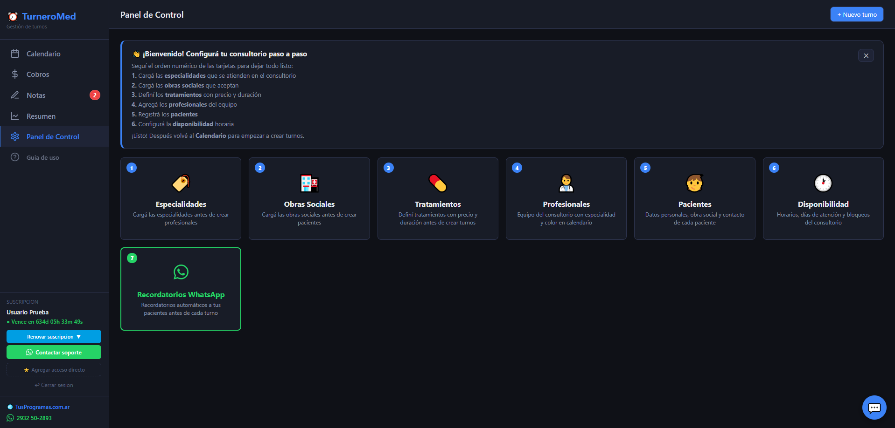Screen dimensions: 895x428
Task: Open the Obras Sociales card
Action: click(309, 198)
